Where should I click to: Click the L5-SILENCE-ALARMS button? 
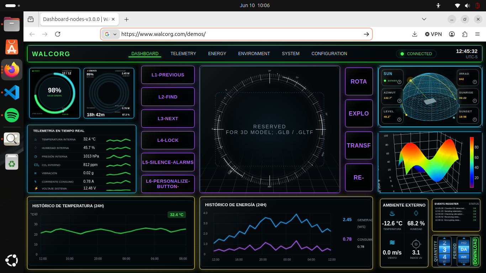click(x=168, y=162)
